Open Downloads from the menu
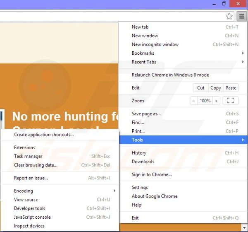Image resolution: width=248 pixels, height=232 pixels. pyautogui.click(x=183, y=162)
